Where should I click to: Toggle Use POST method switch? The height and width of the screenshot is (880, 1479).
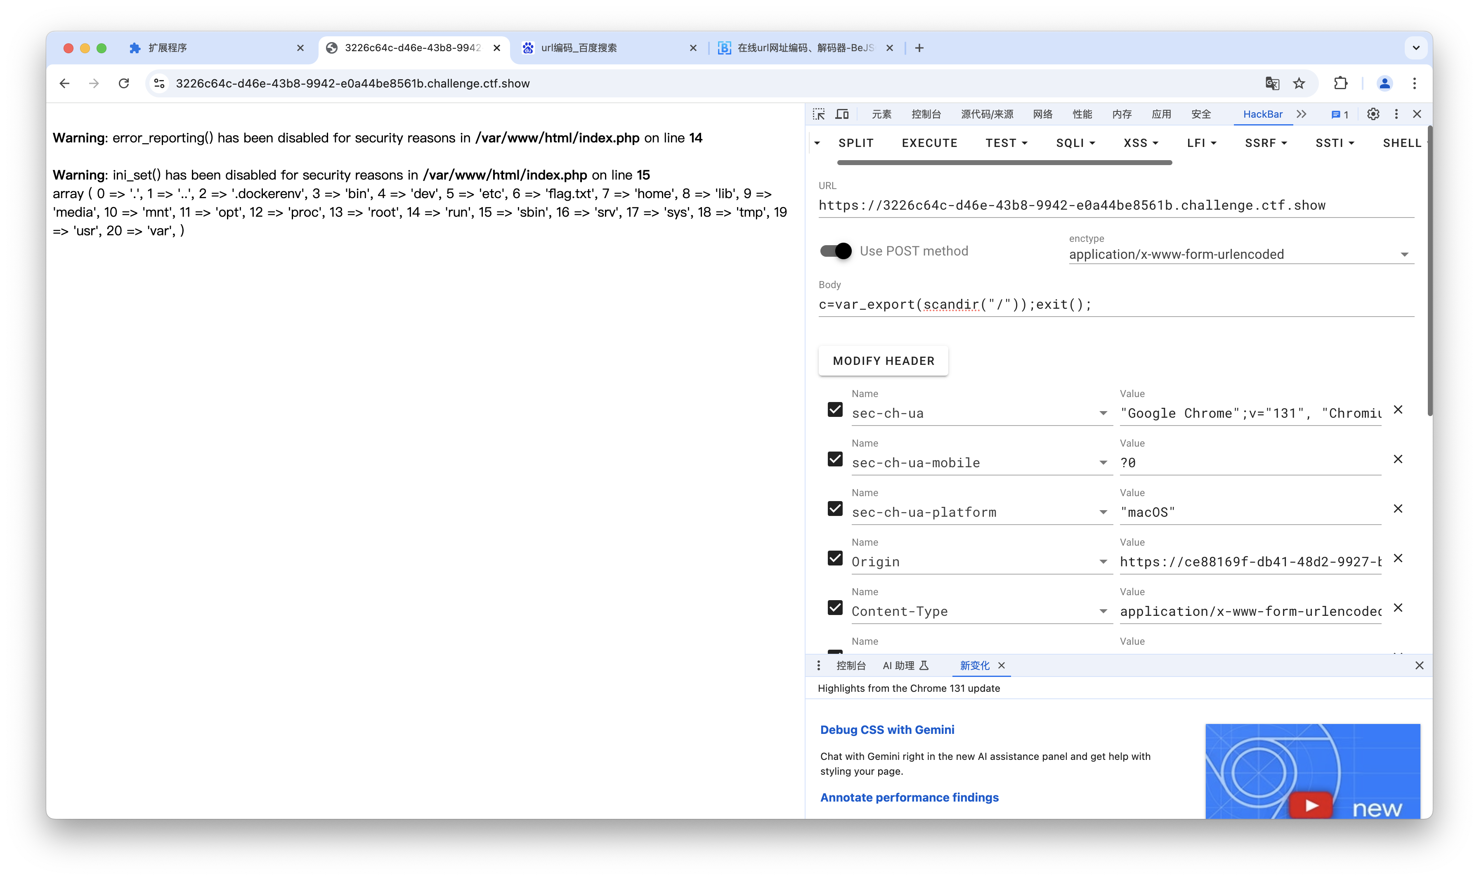[836, 251]
